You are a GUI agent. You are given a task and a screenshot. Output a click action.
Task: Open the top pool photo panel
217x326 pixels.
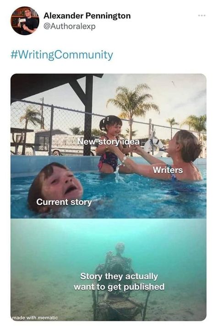(108, 146)
